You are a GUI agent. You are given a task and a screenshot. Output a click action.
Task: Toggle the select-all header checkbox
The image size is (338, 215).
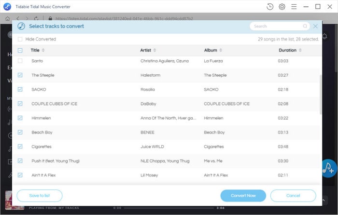click(x=20, y=50)
